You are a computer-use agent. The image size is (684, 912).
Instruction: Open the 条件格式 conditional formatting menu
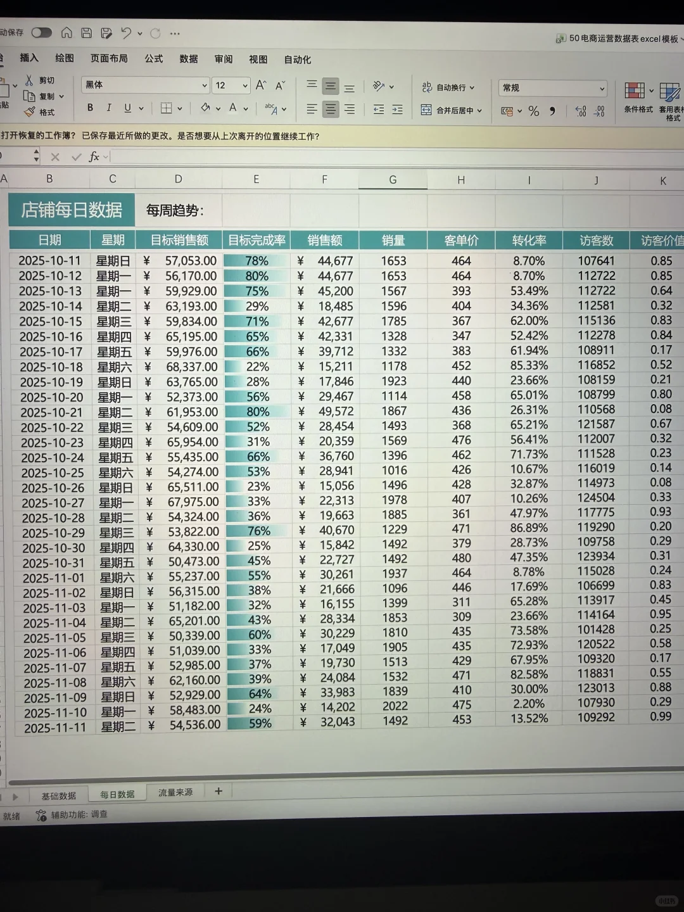pos(638,97)
